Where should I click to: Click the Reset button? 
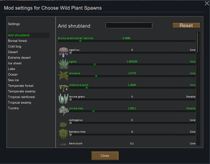[186, 25]
